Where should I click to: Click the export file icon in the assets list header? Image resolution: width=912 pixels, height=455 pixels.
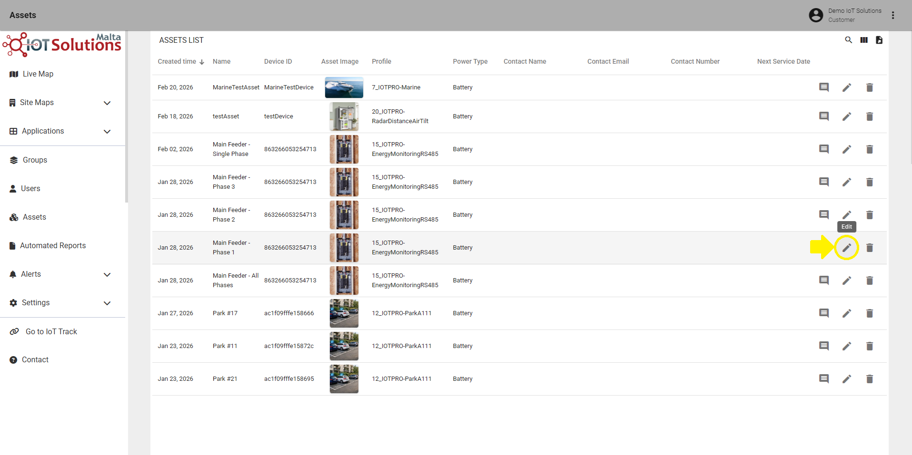click(x=879, y=40)
